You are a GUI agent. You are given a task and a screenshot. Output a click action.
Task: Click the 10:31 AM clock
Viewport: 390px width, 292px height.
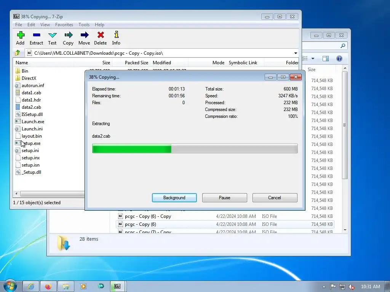pos(370,287)
